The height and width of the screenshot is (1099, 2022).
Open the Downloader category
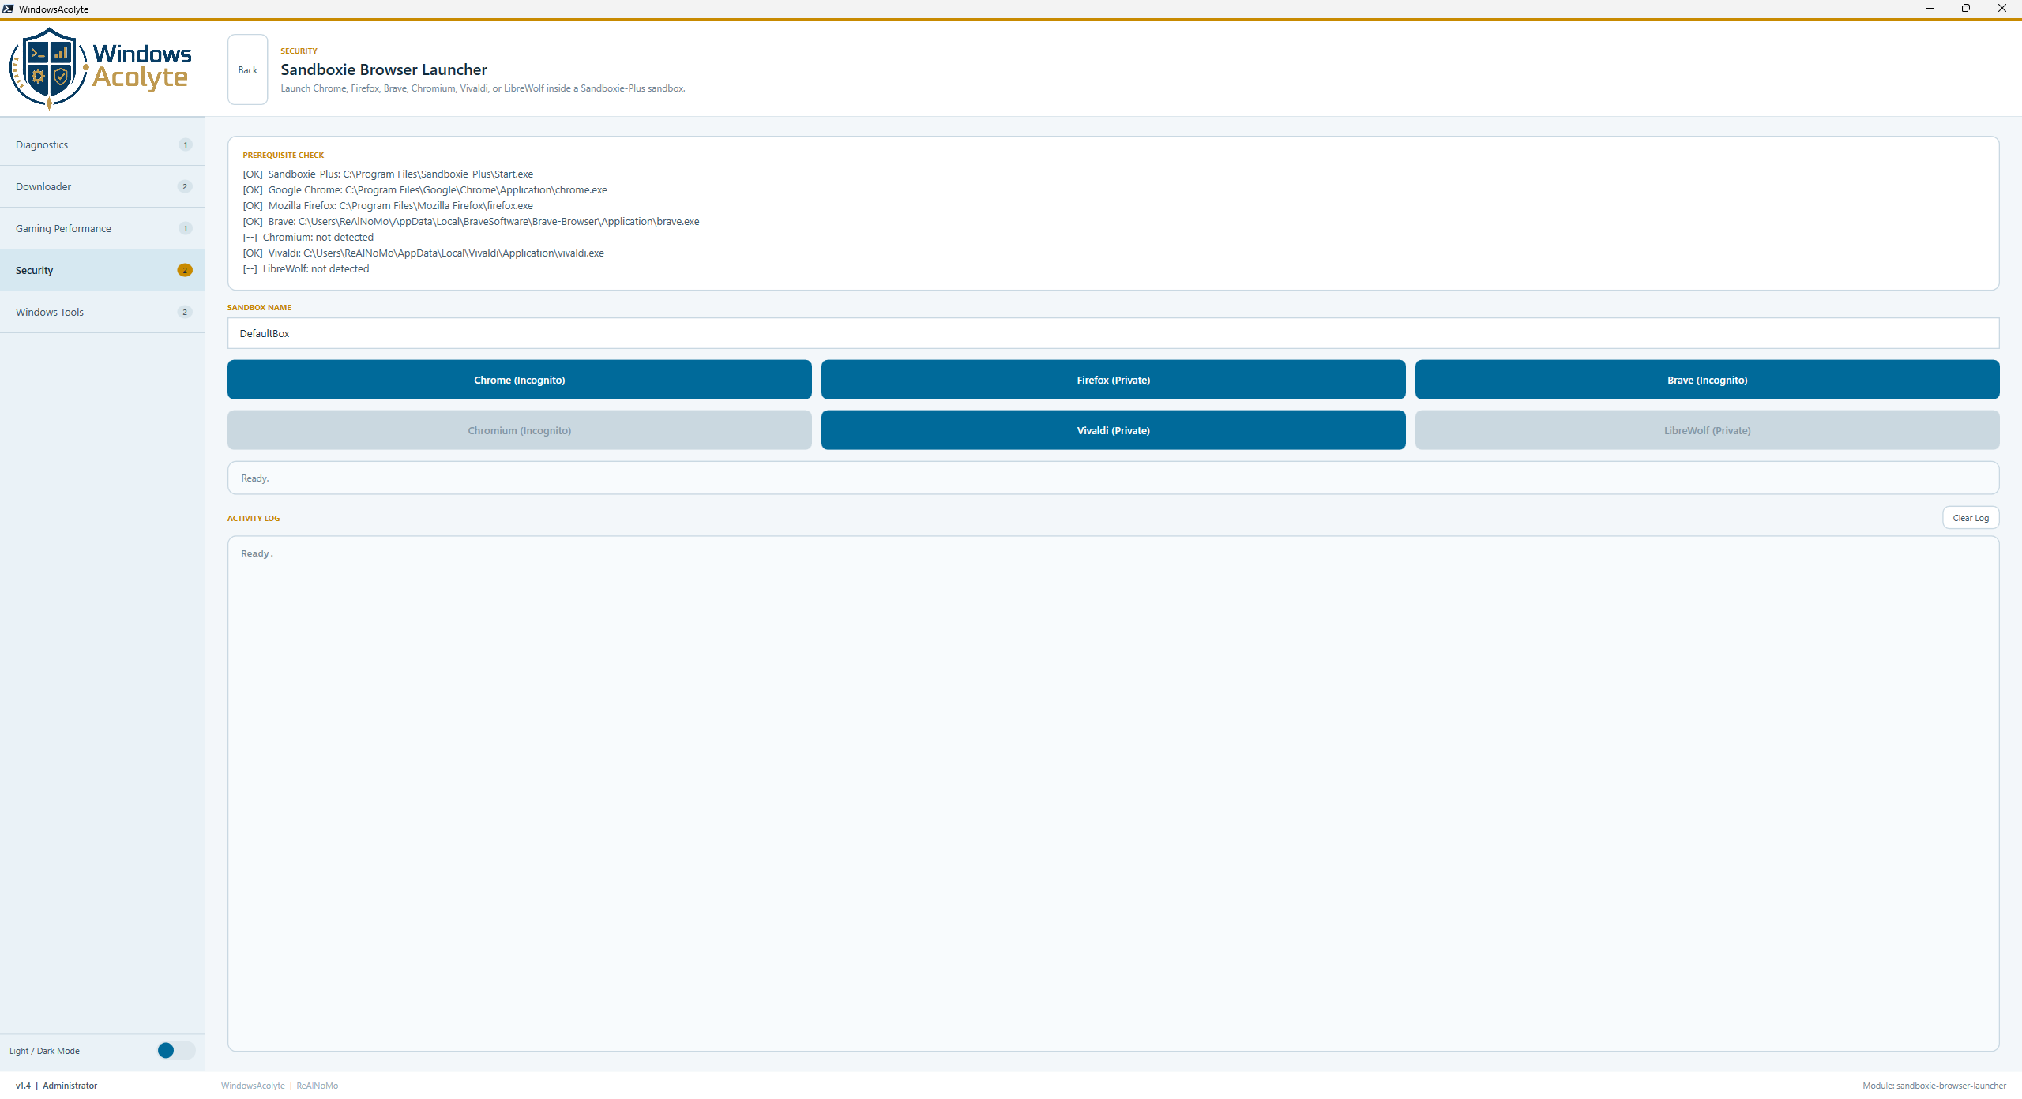[x=103, y=186]
